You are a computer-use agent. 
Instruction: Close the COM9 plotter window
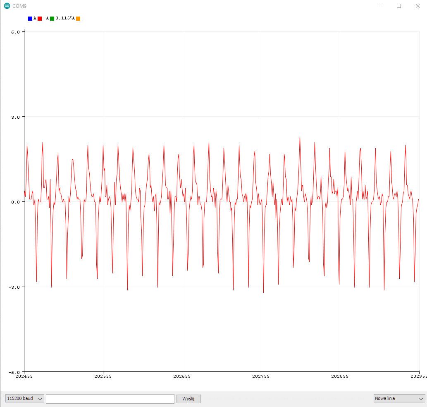point(418,6)
